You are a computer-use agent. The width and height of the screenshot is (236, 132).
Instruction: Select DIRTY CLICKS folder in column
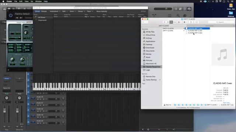coord(168,30)
